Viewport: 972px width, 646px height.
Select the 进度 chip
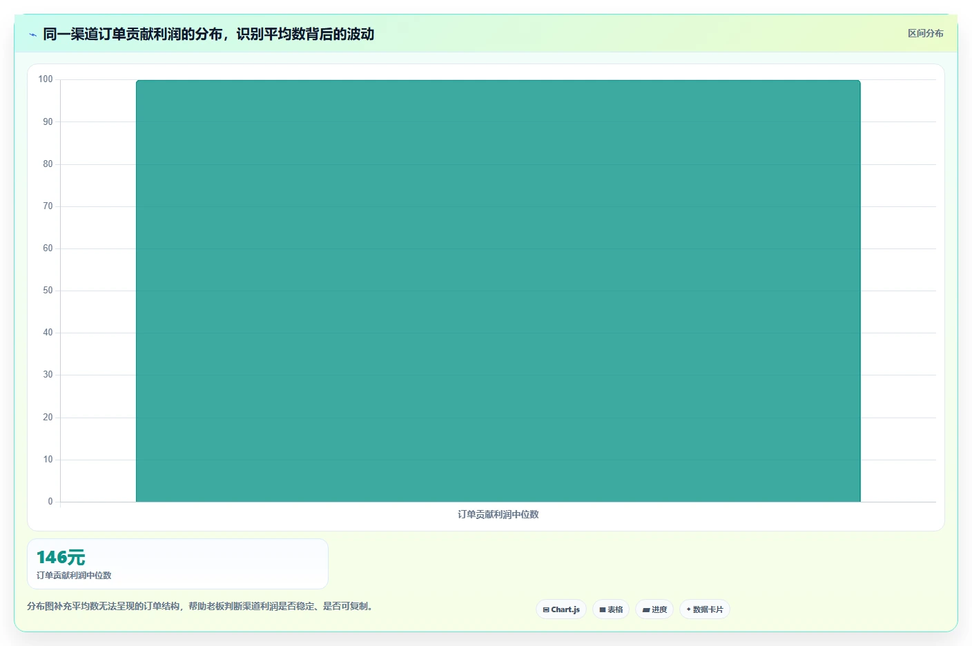(654, 609)
